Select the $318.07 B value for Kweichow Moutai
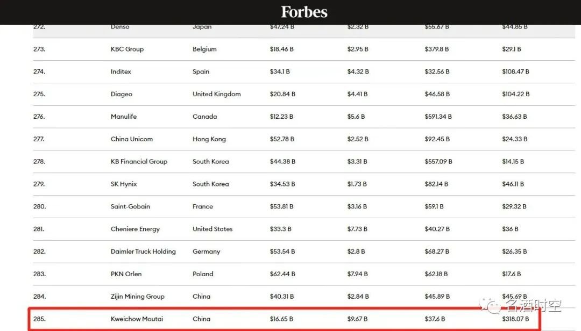Image resolution: width=581 pixels, height=331 pixels. pos(515,319)
